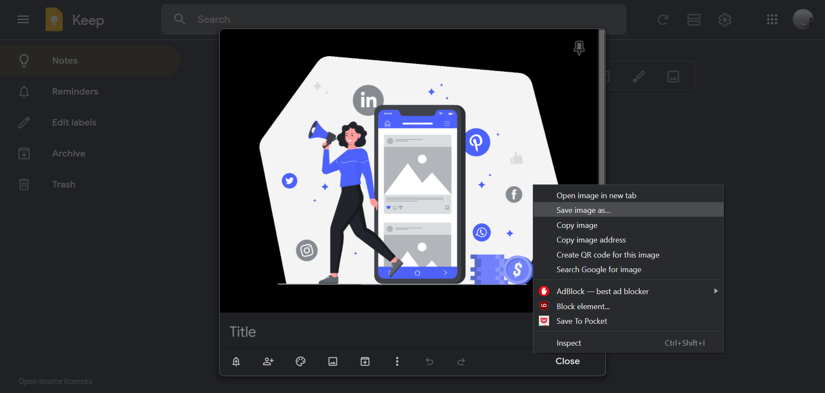Choose Create QR code for this image
The height and width of the screenshot is (393, 825).
[629, 255]
